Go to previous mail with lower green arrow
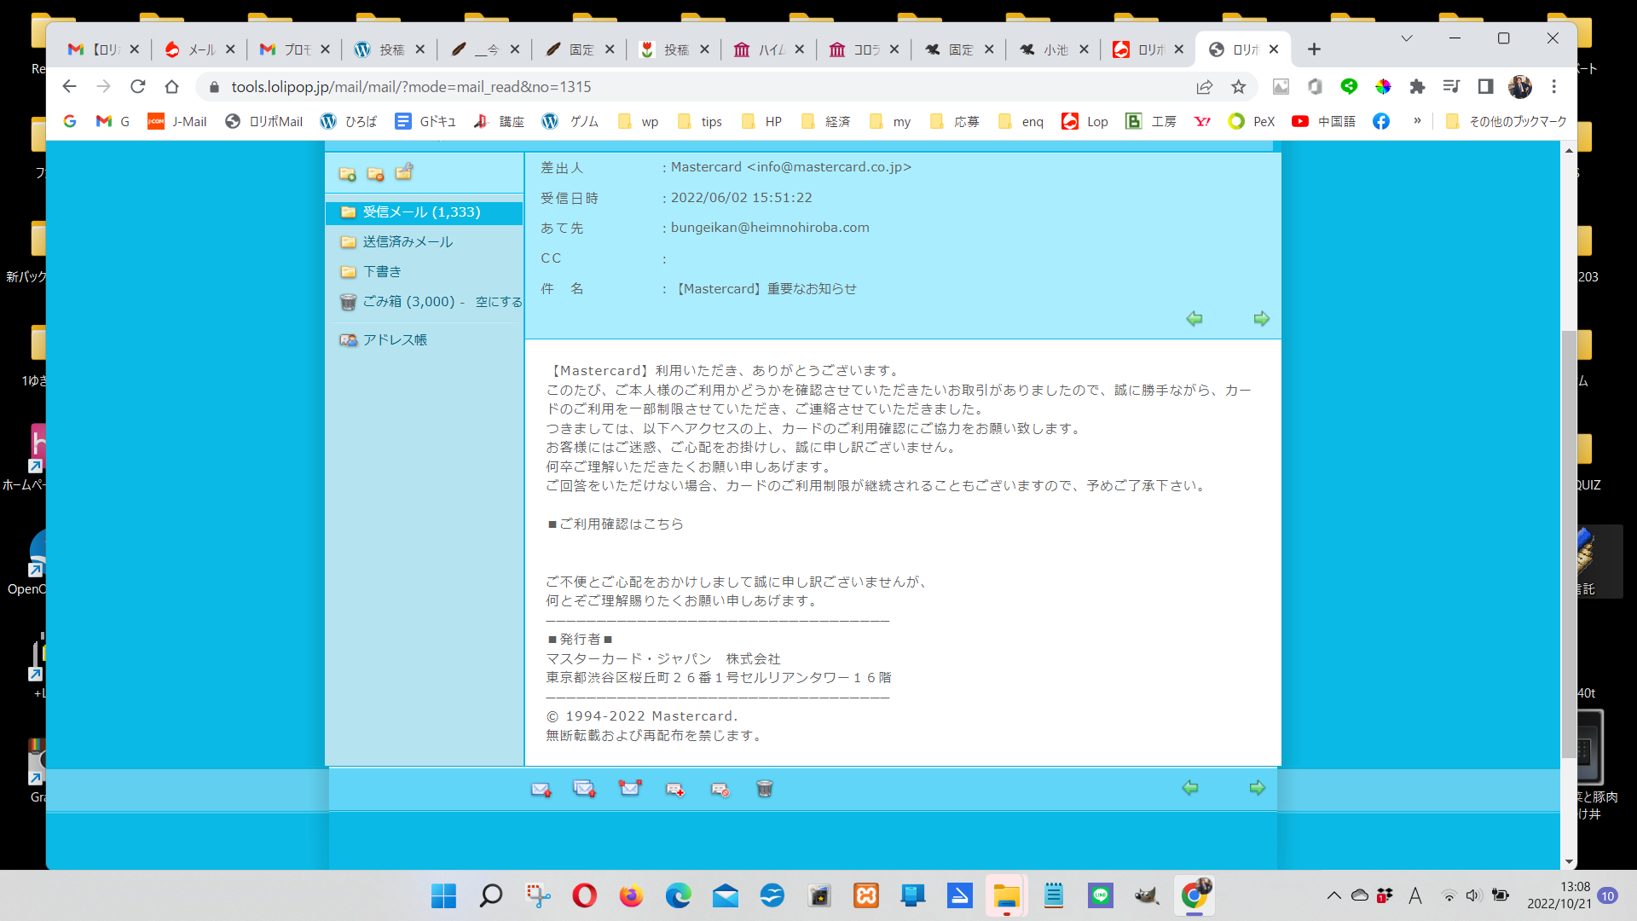This screenshot has width=1637, height=921. (x=1189, y=788)
